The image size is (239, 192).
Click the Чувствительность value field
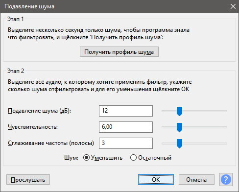126,127
